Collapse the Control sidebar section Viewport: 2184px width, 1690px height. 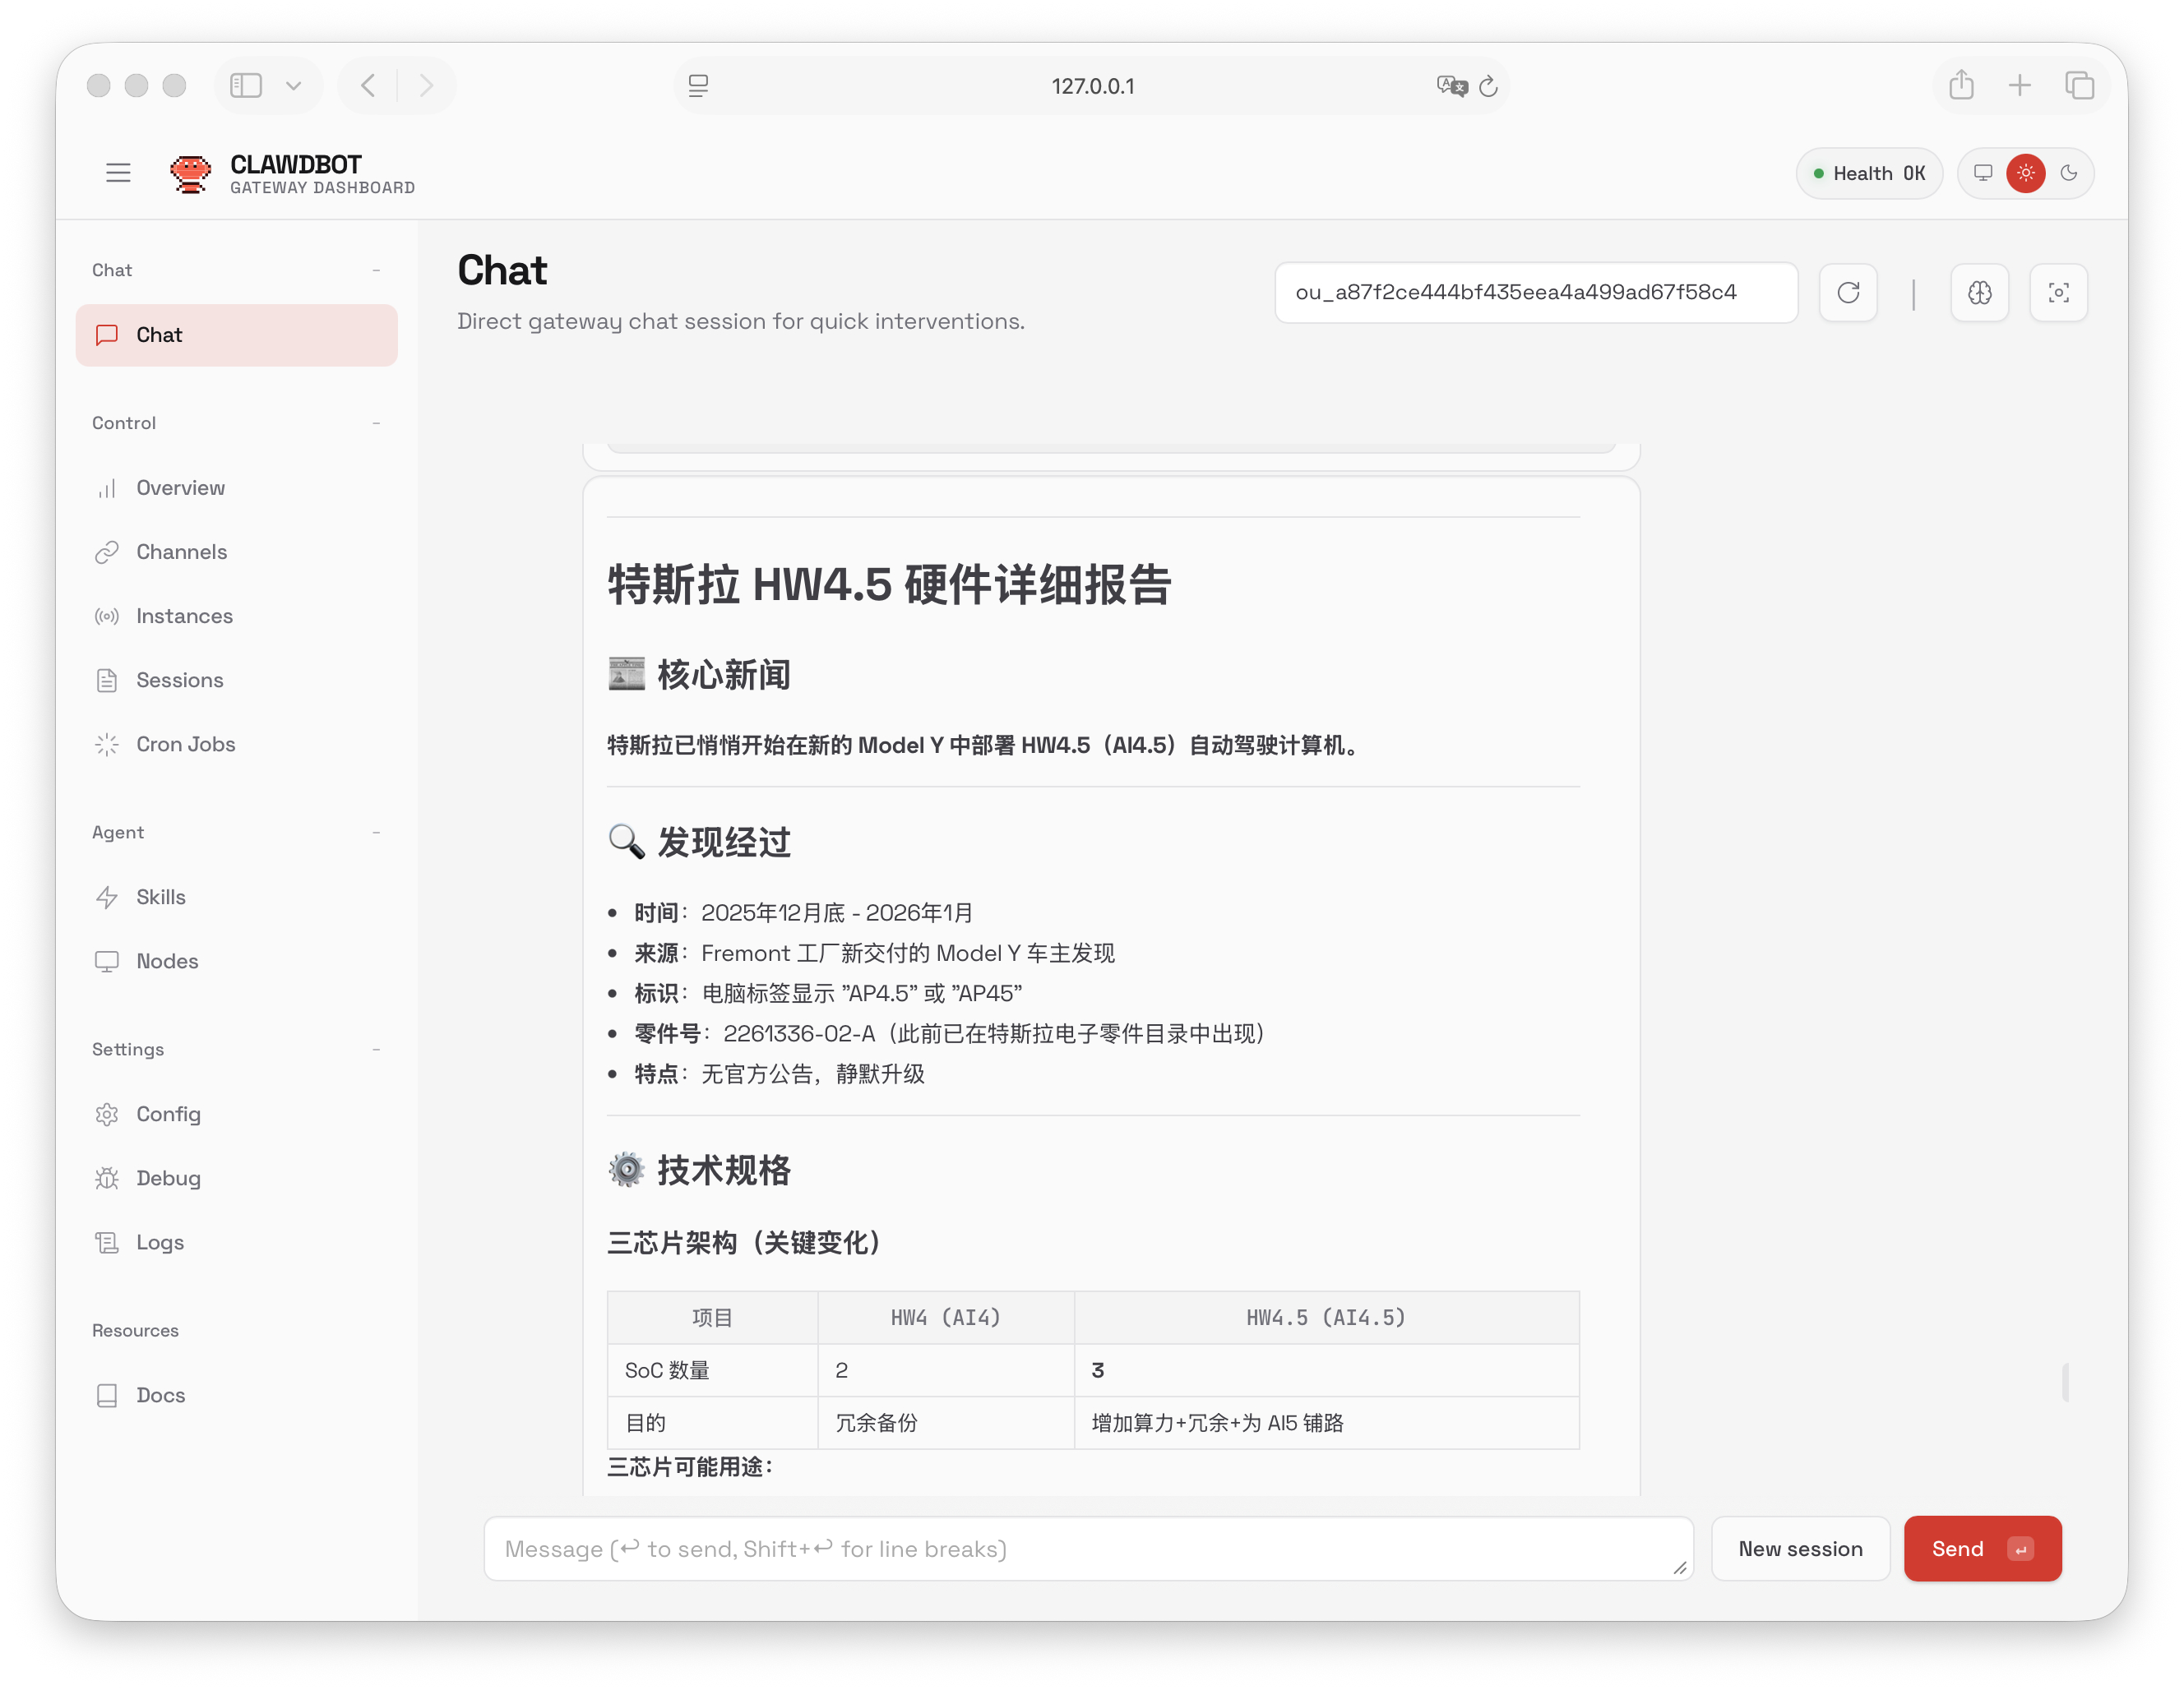376,424
